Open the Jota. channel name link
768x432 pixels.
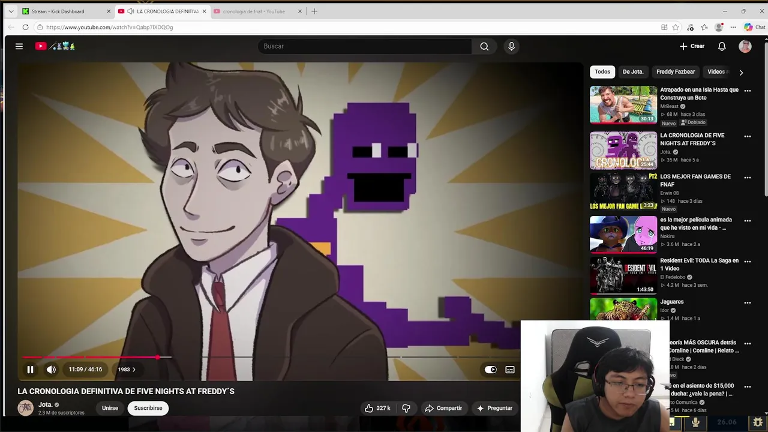(45, 404)
